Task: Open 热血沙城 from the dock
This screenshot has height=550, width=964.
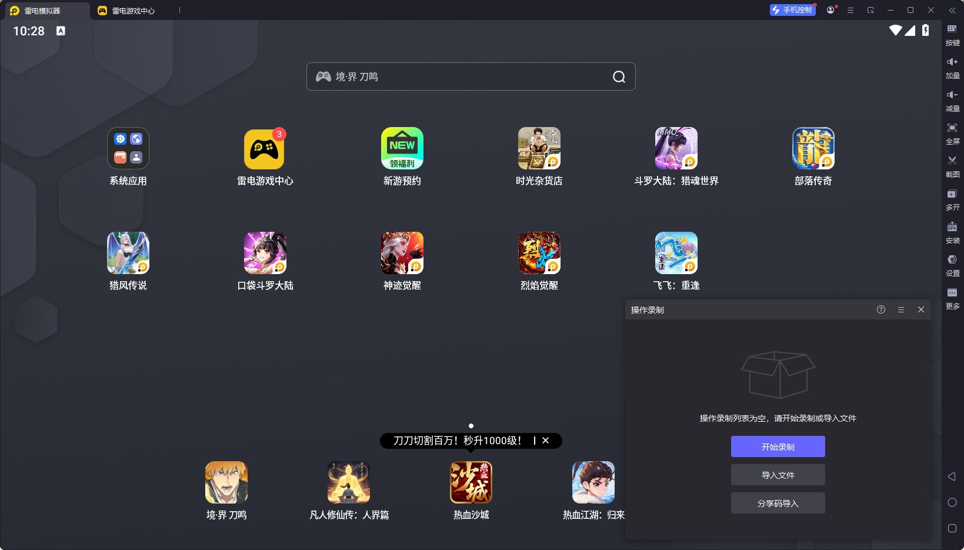Action: 471,482
